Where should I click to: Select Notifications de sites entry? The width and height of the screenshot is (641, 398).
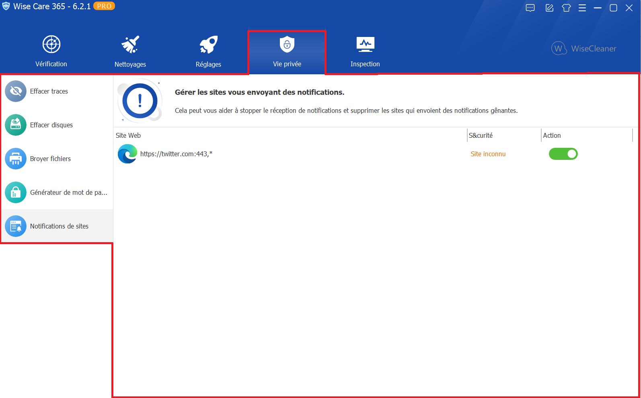[x=57, y=226]
